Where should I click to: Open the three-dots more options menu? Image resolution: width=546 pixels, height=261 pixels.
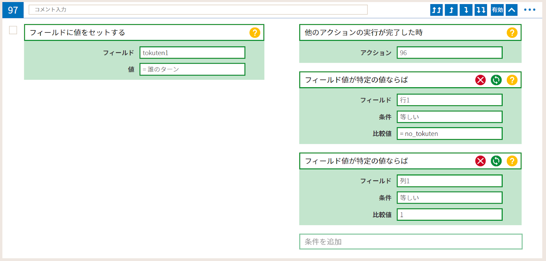coord(530,10)
